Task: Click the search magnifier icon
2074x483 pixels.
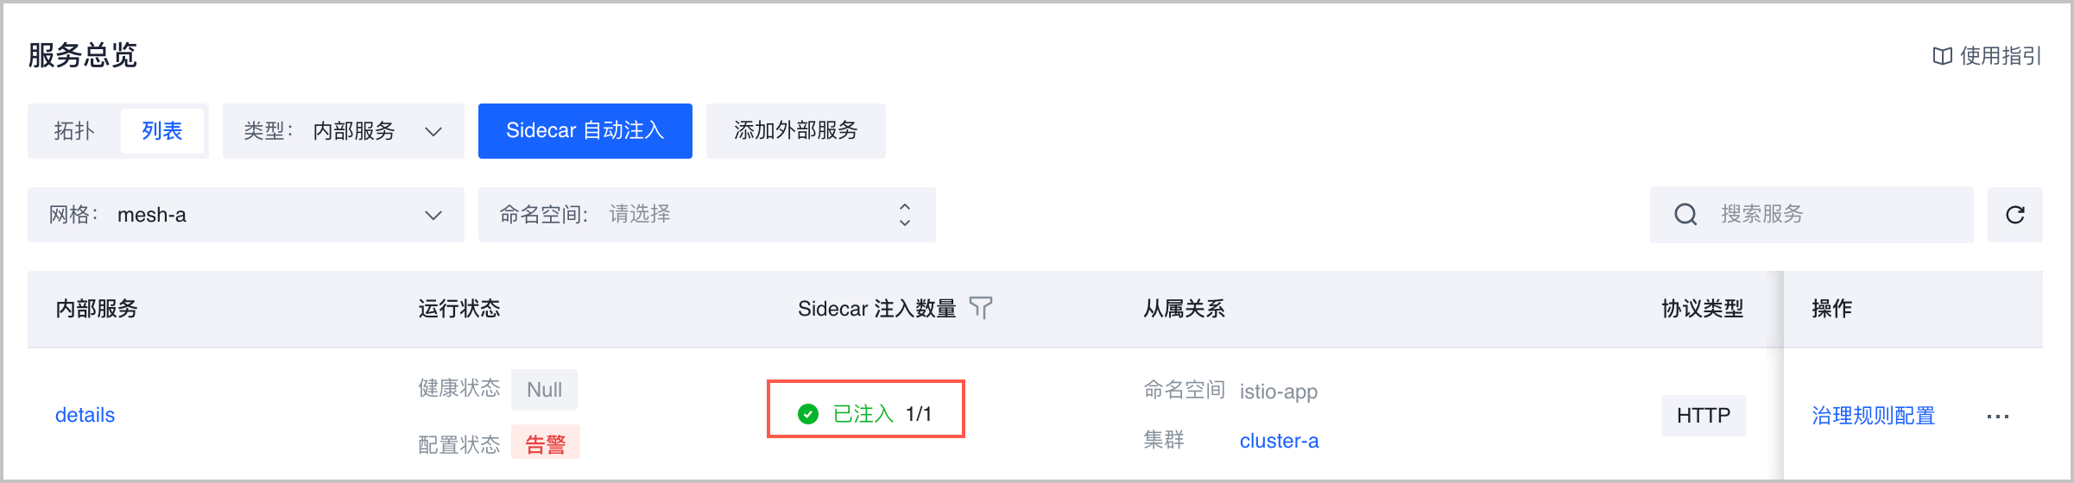Action: point(1685,215)
